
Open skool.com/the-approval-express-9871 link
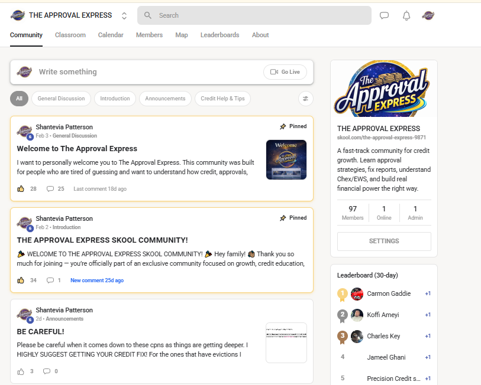tap(381, 138)
